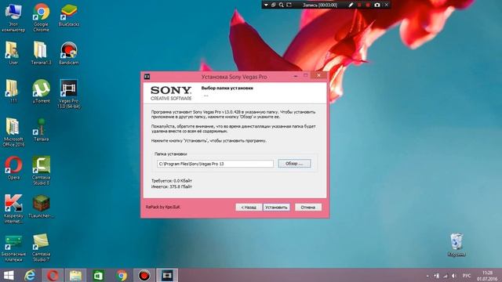The height and width of the screenshot is (282, 502).
Task: Switch to Opera in the taskbar
Action: tap(53, 275)
